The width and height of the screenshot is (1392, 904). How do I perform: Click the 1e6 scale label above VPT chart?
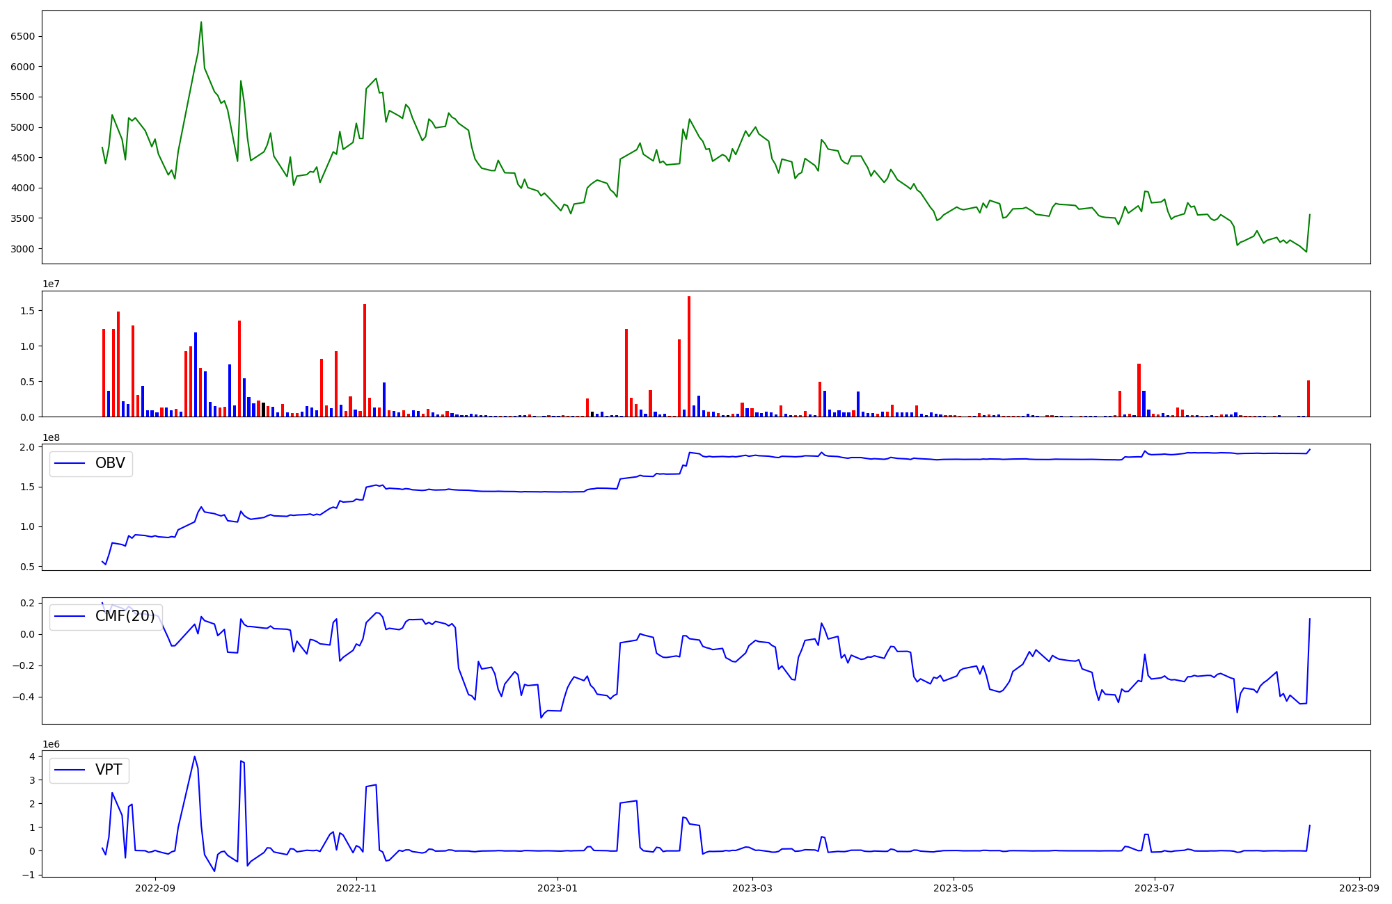(x=51, y=744)
